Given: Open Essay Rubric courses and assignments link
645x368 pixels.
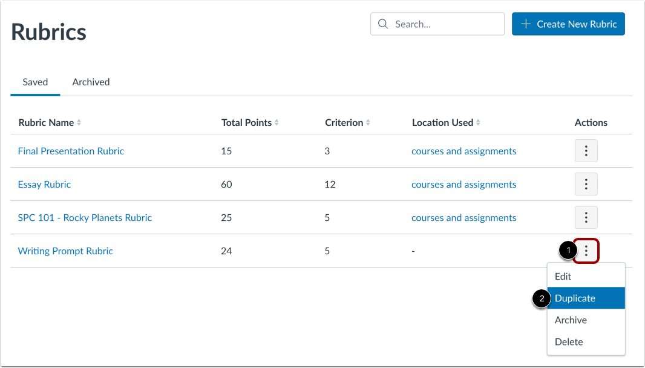Looking at the screenshot, I should pyautogui.click(x=463, y=184).
